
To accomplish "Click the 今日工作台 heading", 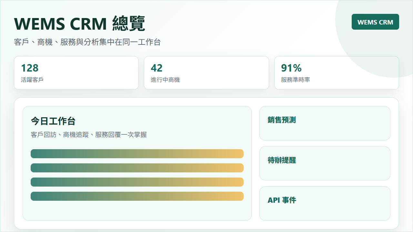I will pos(53,121).
